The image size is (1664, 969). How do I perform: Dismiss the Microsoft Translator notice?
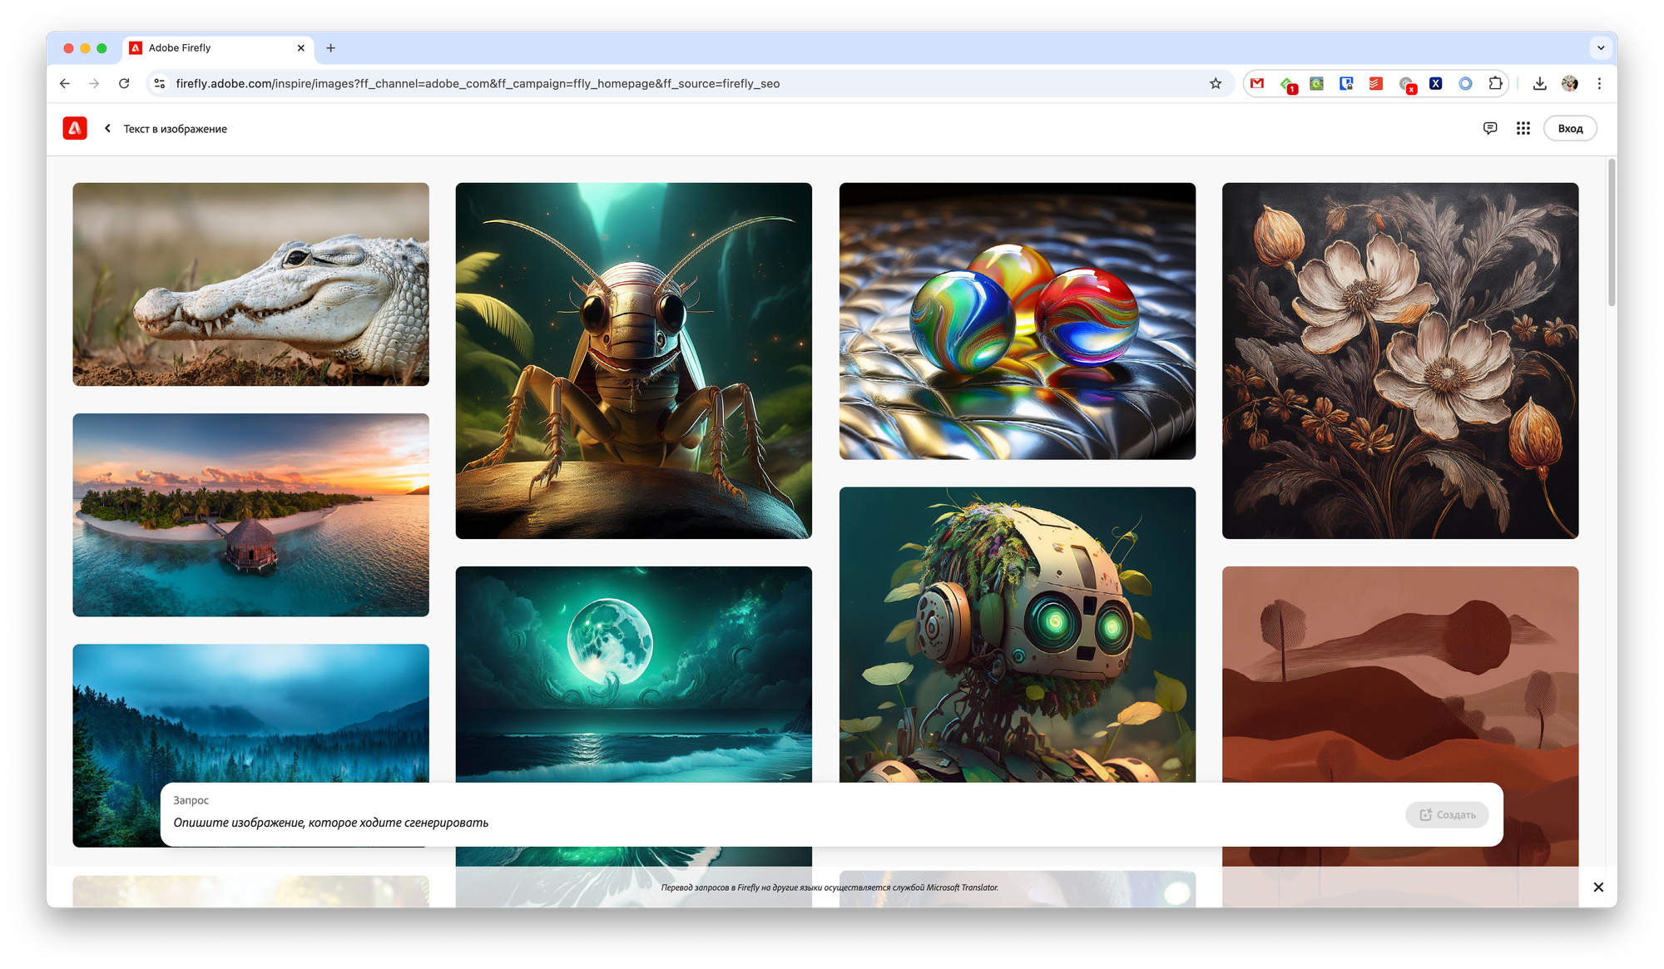(1597, 887)
